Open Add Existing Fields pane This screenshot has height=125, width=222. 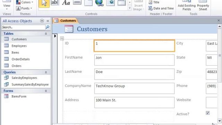click(x=187, y=6)
